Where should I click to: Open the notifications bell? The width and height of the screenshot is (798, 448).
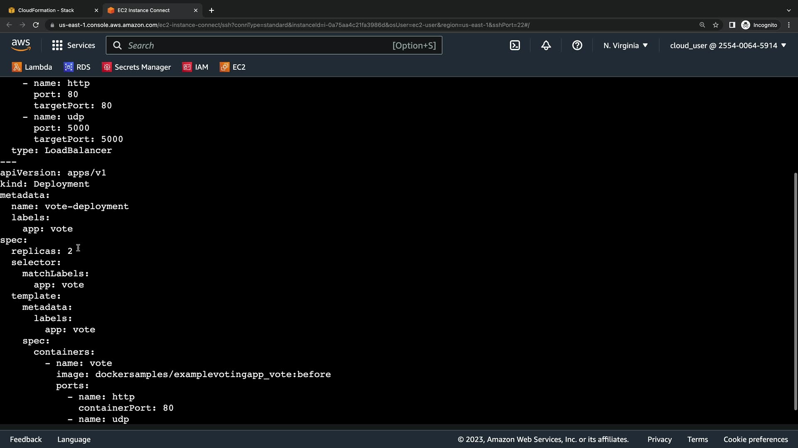546,46
